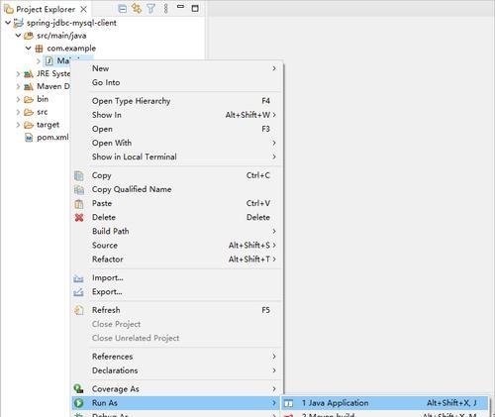The height and width of the screenshot is (417, 495).
Task: Click the Paste clipboard icon
Action: pos(79,204)
